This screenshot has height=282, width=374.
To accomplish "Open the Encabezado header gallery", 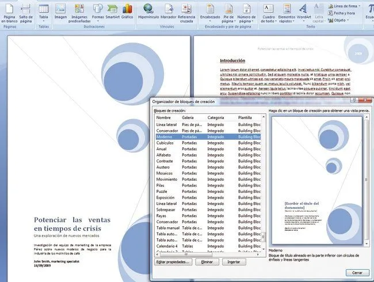I will point(210,13).
